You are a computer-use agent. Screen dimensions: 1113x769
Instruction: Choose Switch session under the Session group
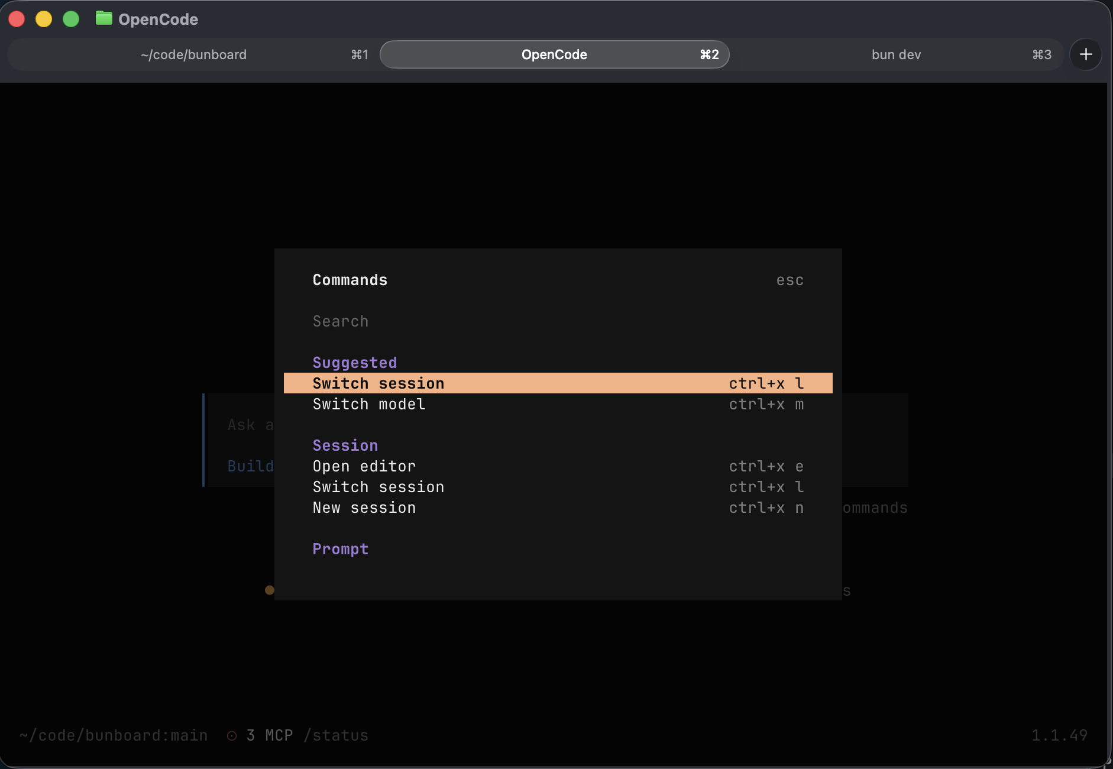point(558,487)
